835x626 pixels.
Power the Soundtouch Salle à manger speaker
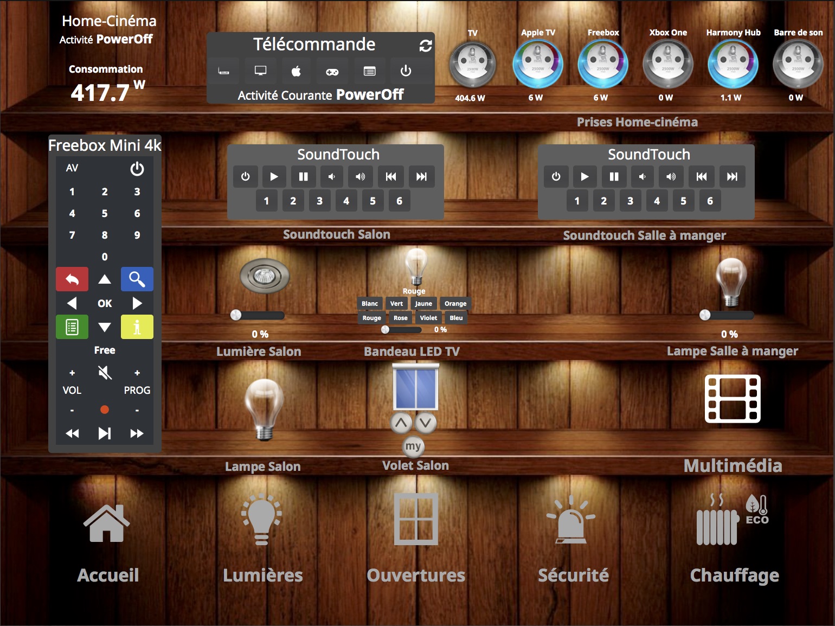pos(556,176)
